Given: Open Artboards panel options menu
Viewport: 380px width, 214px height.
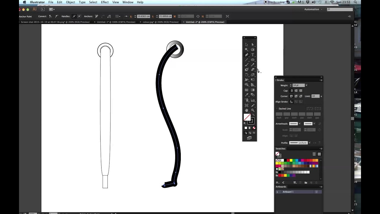Looking at the screenshot, I should pos(321,187).
